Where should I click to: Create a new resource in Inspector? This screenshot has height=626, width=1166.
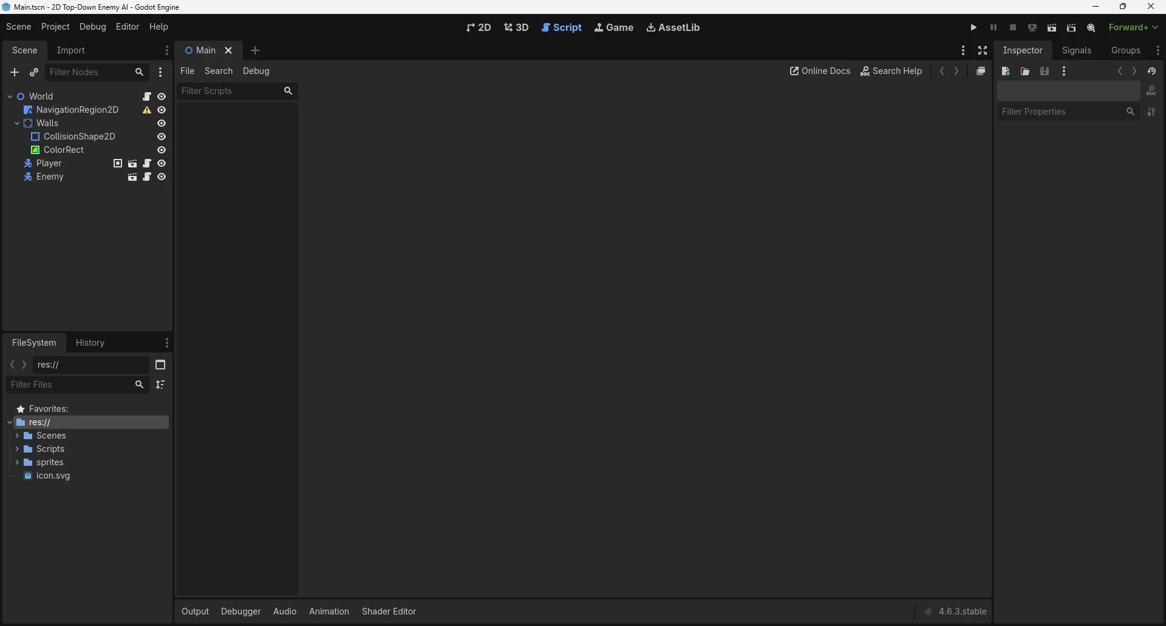coord(1006,71)
